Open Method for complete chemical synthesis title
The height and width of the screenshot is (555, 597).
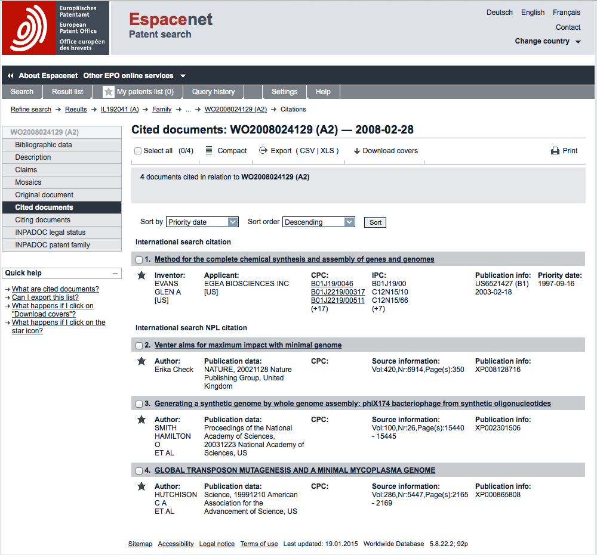coord(294,259)
